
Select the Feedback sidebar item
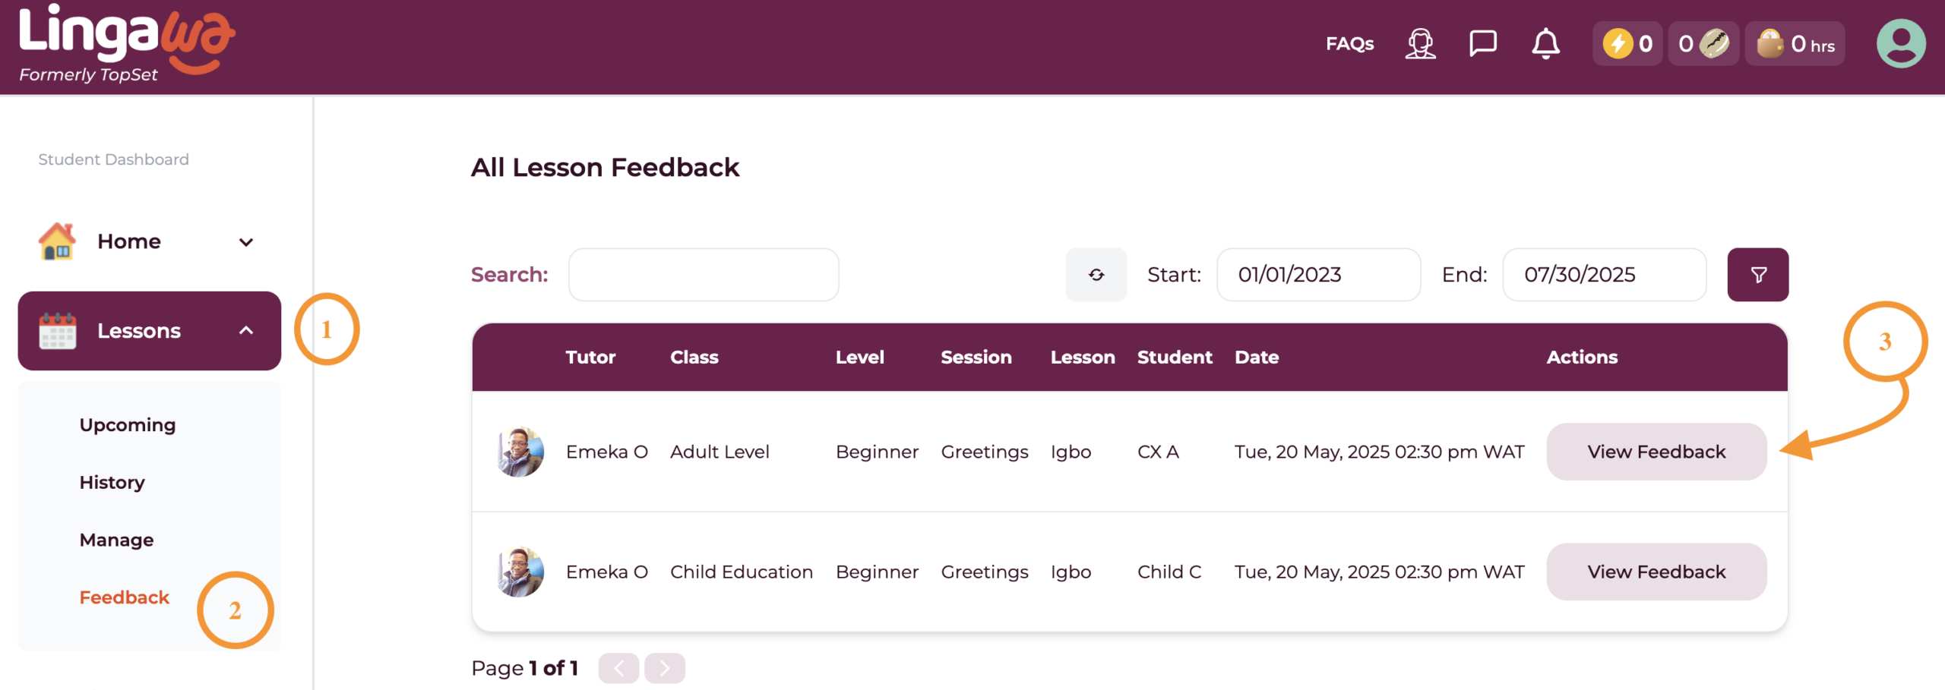coord(124,597)
